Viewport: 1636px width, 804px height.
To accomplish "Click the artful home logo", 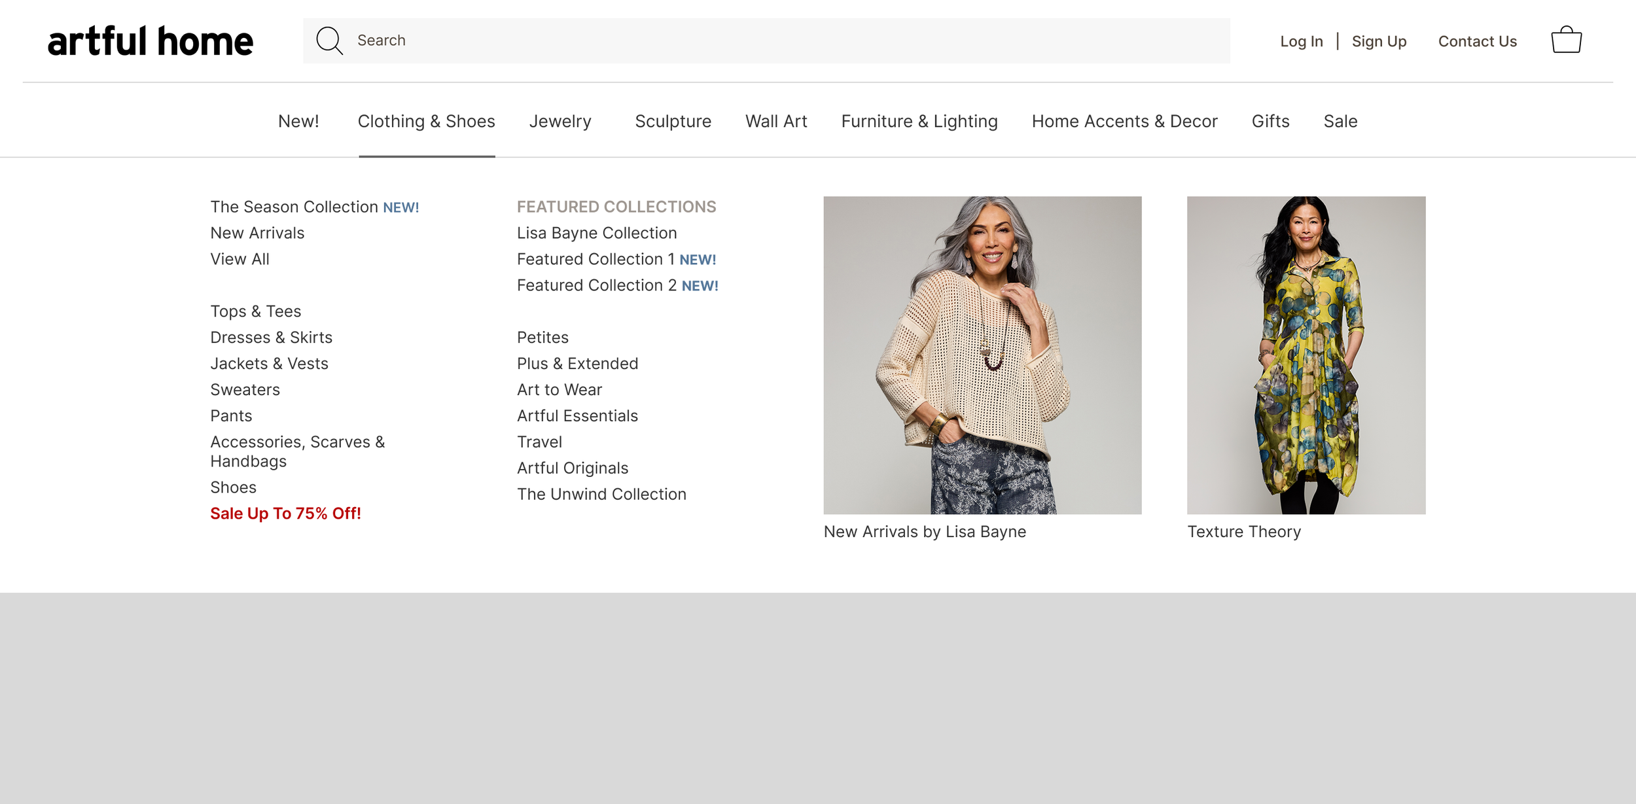I will coord(149,41).
